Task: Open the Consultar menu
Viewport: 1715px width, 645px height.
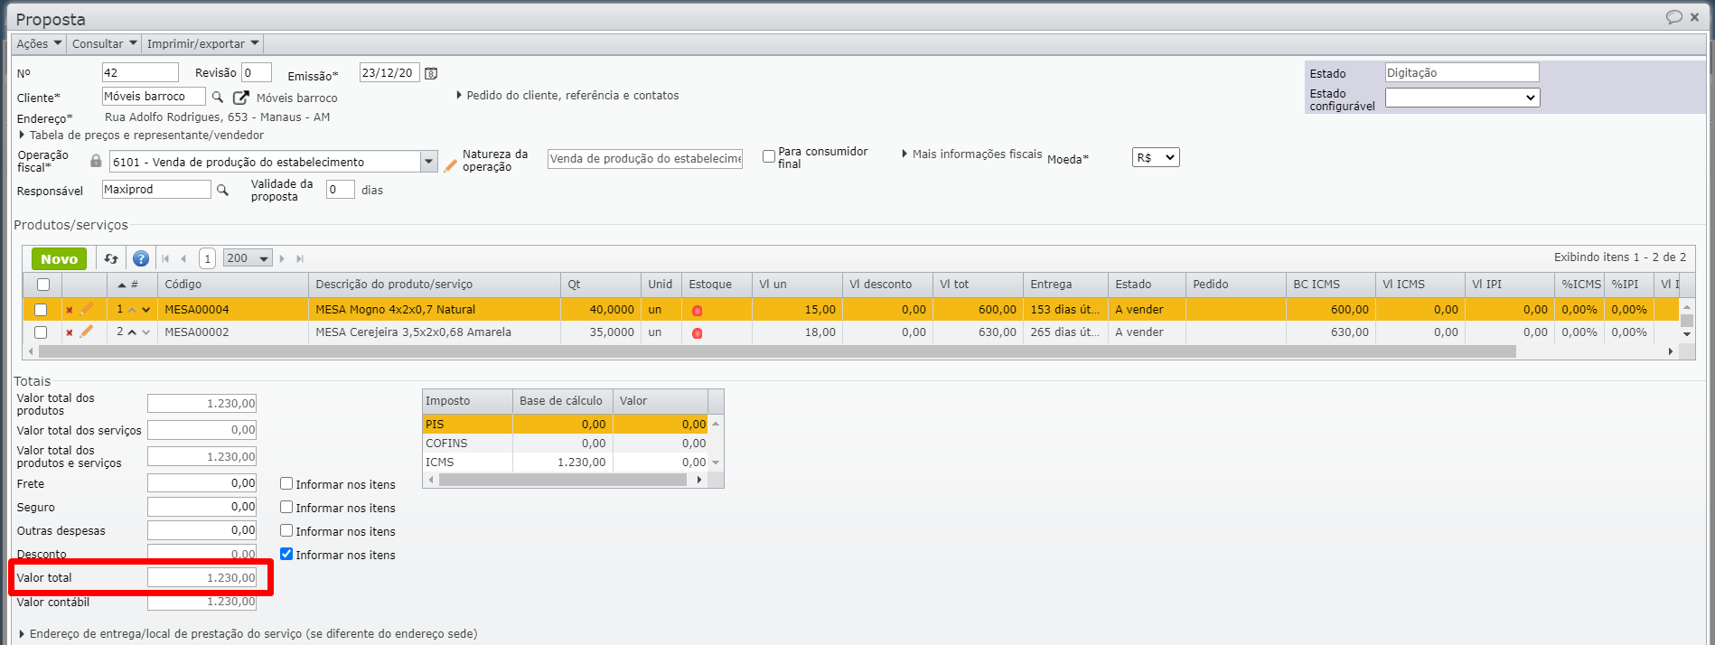Action: click(104, 43)
